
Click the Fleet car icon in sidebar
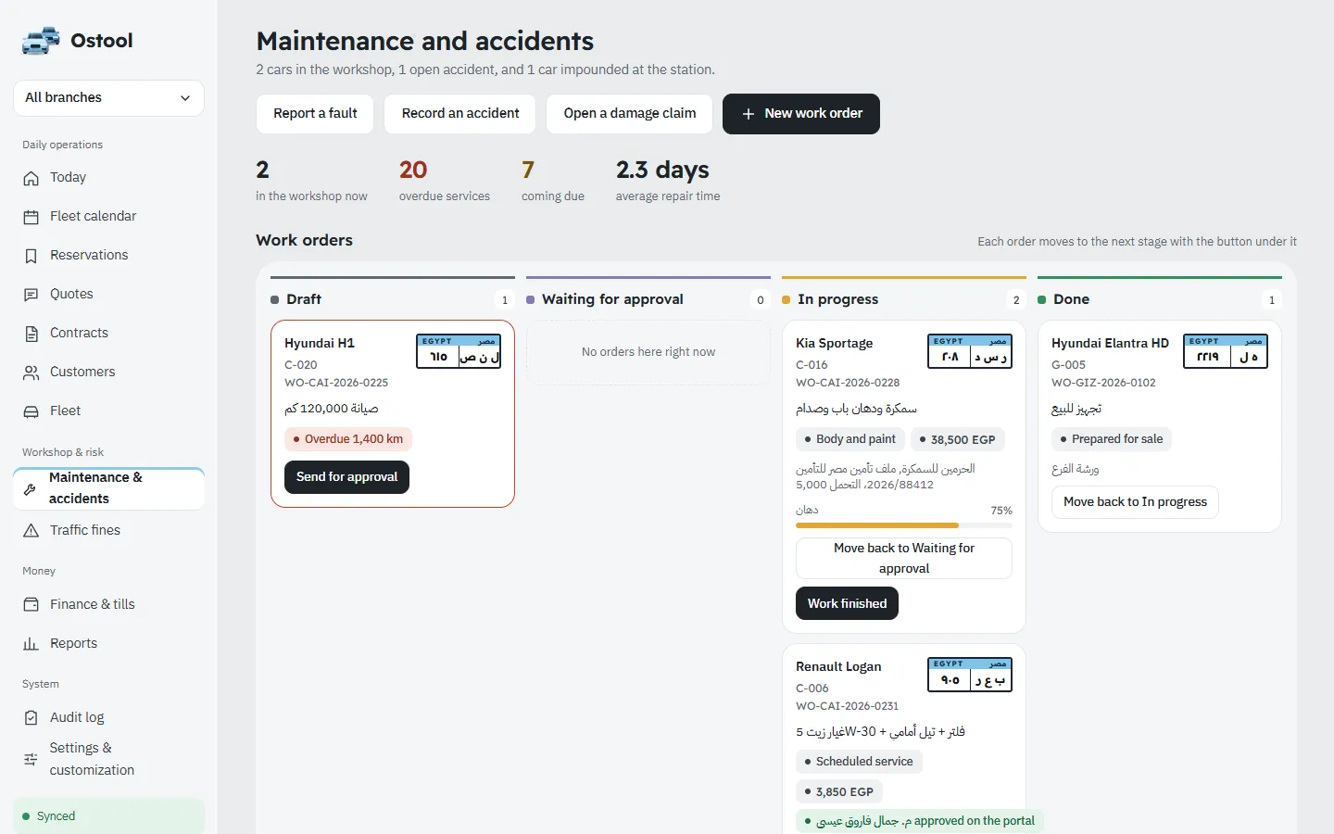(31, 411)
